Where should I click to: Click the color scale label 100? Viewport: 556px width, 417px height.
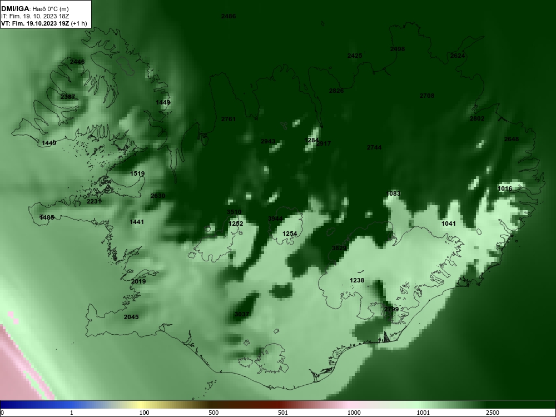[144, 413]
